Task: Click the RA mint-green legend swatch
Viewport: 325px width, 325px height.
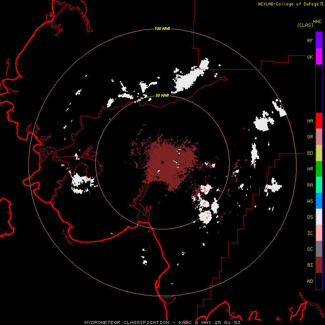Action: [x=319, y=185]
